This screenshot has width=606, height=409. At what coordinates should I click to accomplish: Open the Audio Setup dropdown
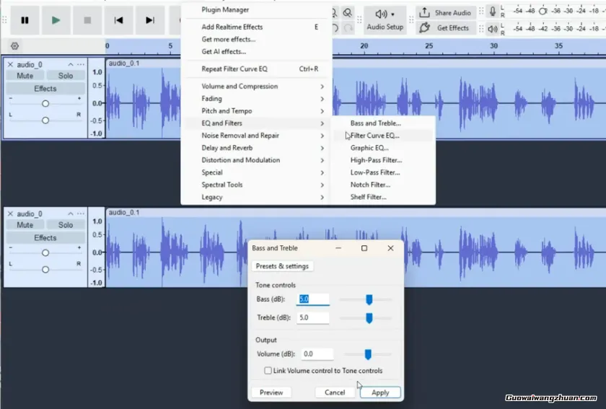385,20
